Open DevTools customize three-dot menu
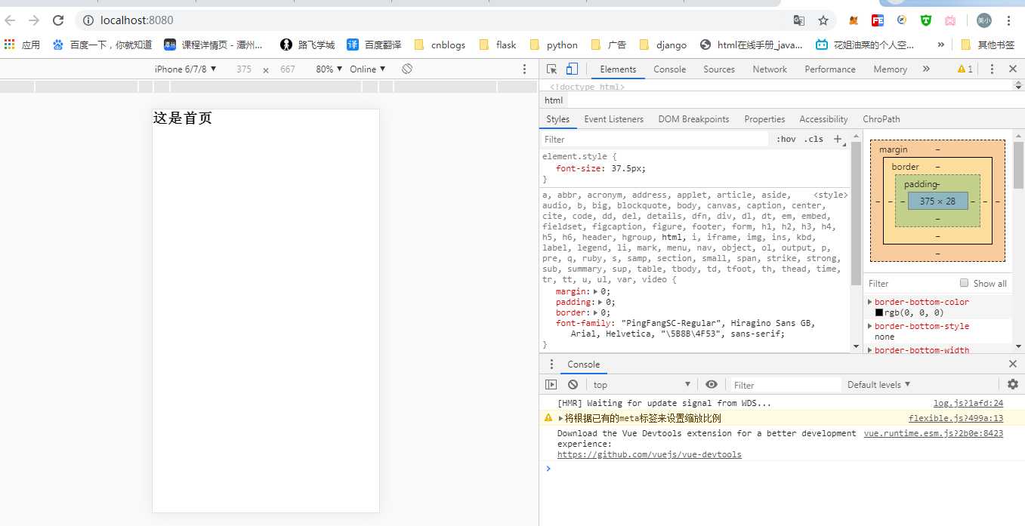This screenshot has height=526, width=1025. pos(993,69)
